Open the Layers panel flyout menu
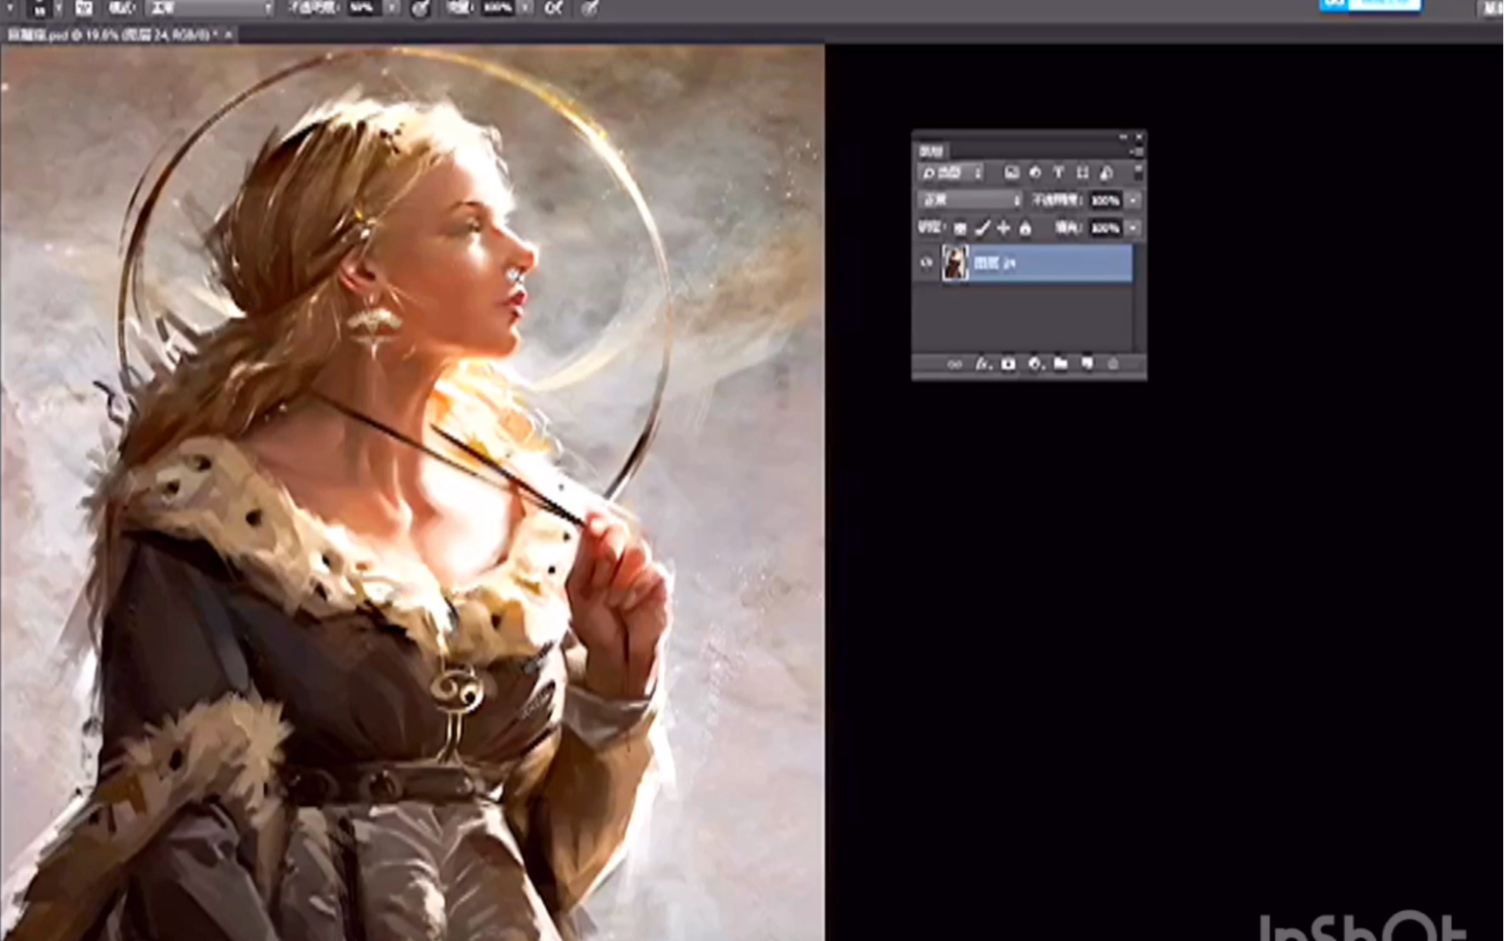The height and width of the screenshot is (941, 1504). 1137,152
